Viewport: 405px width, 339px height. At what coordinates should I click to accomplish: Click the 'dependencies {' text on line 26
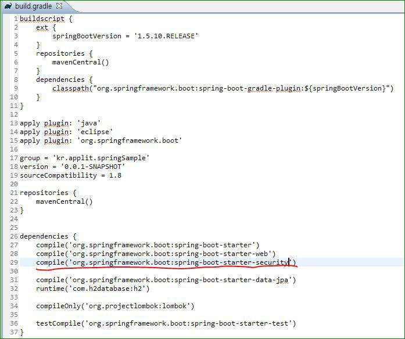48,237
